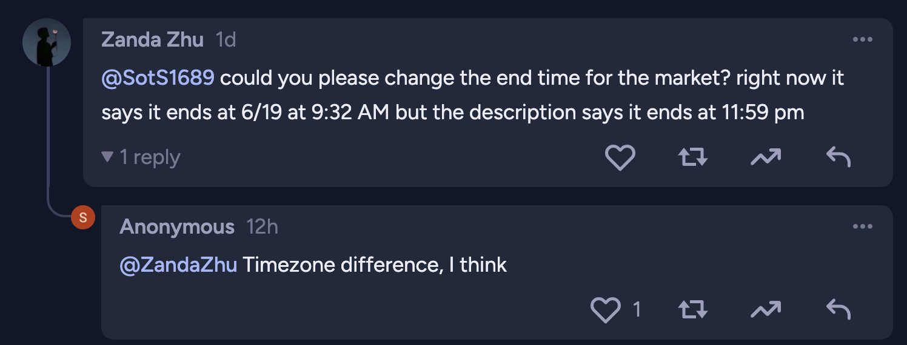Open three-dot menu on Anonymous reply
The height and width of the screenshot is (345, 907).
pos(862,227)
